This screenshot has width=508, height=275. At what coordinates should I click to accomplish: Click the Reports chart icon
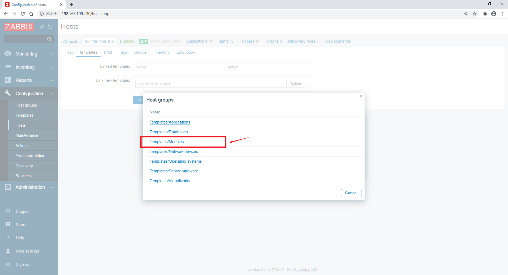tap(8, 80)
